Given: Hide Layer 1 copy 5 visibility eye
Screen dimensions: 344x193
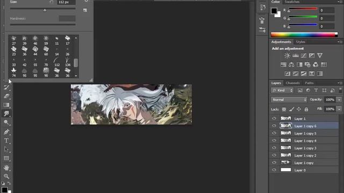Looking at the screenshot, I should tap(274, 133).
